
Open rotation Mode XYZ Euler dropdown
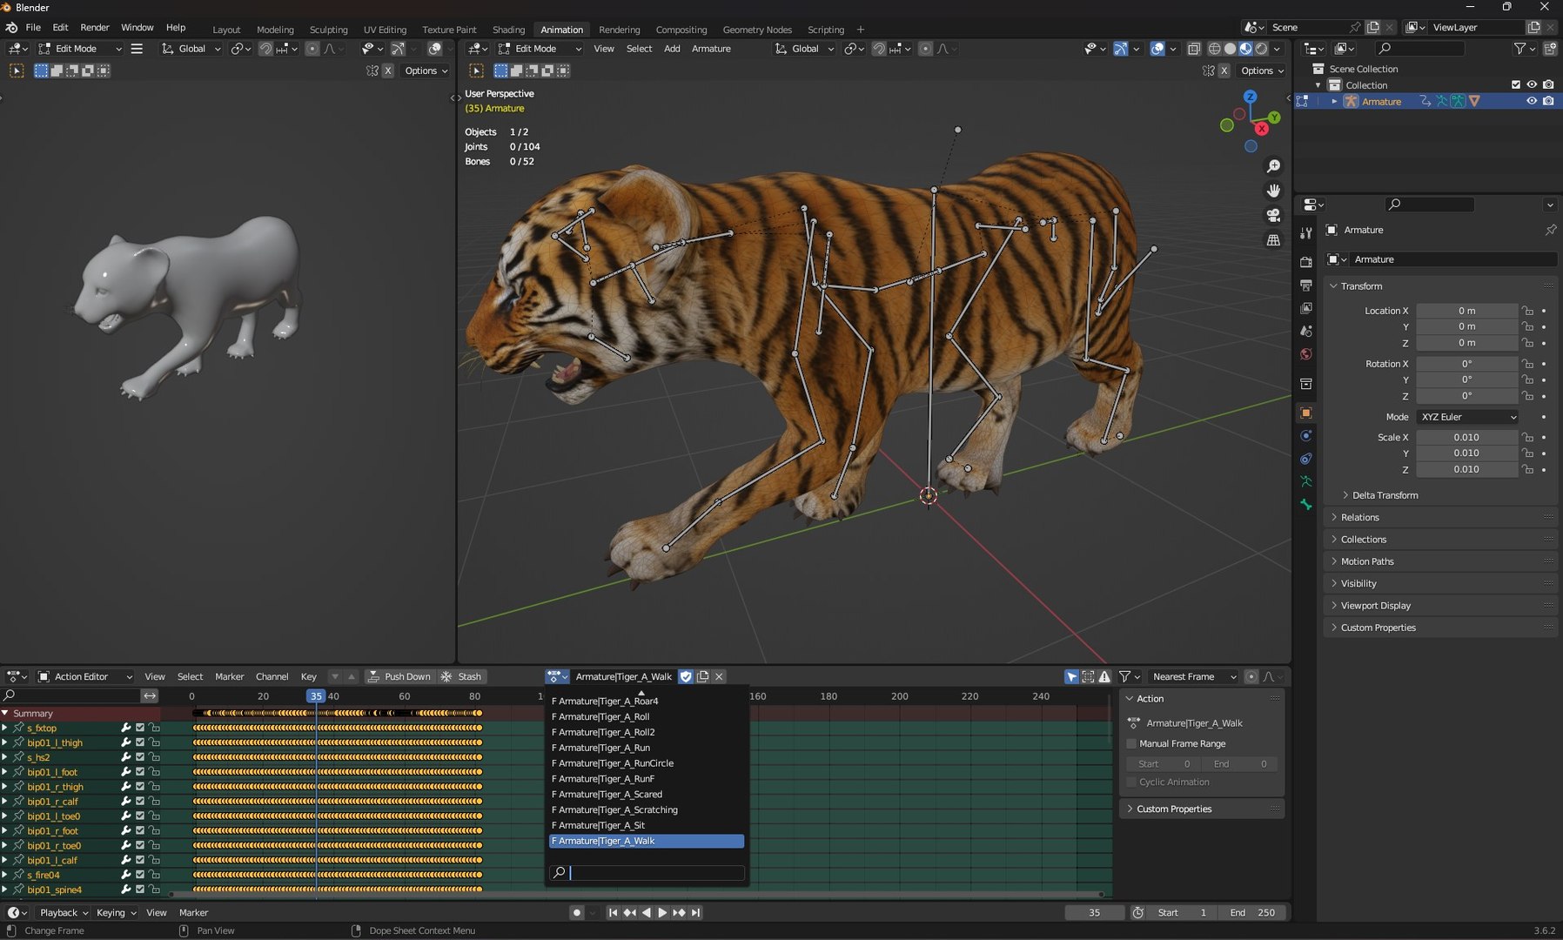tap(1467, 417)
